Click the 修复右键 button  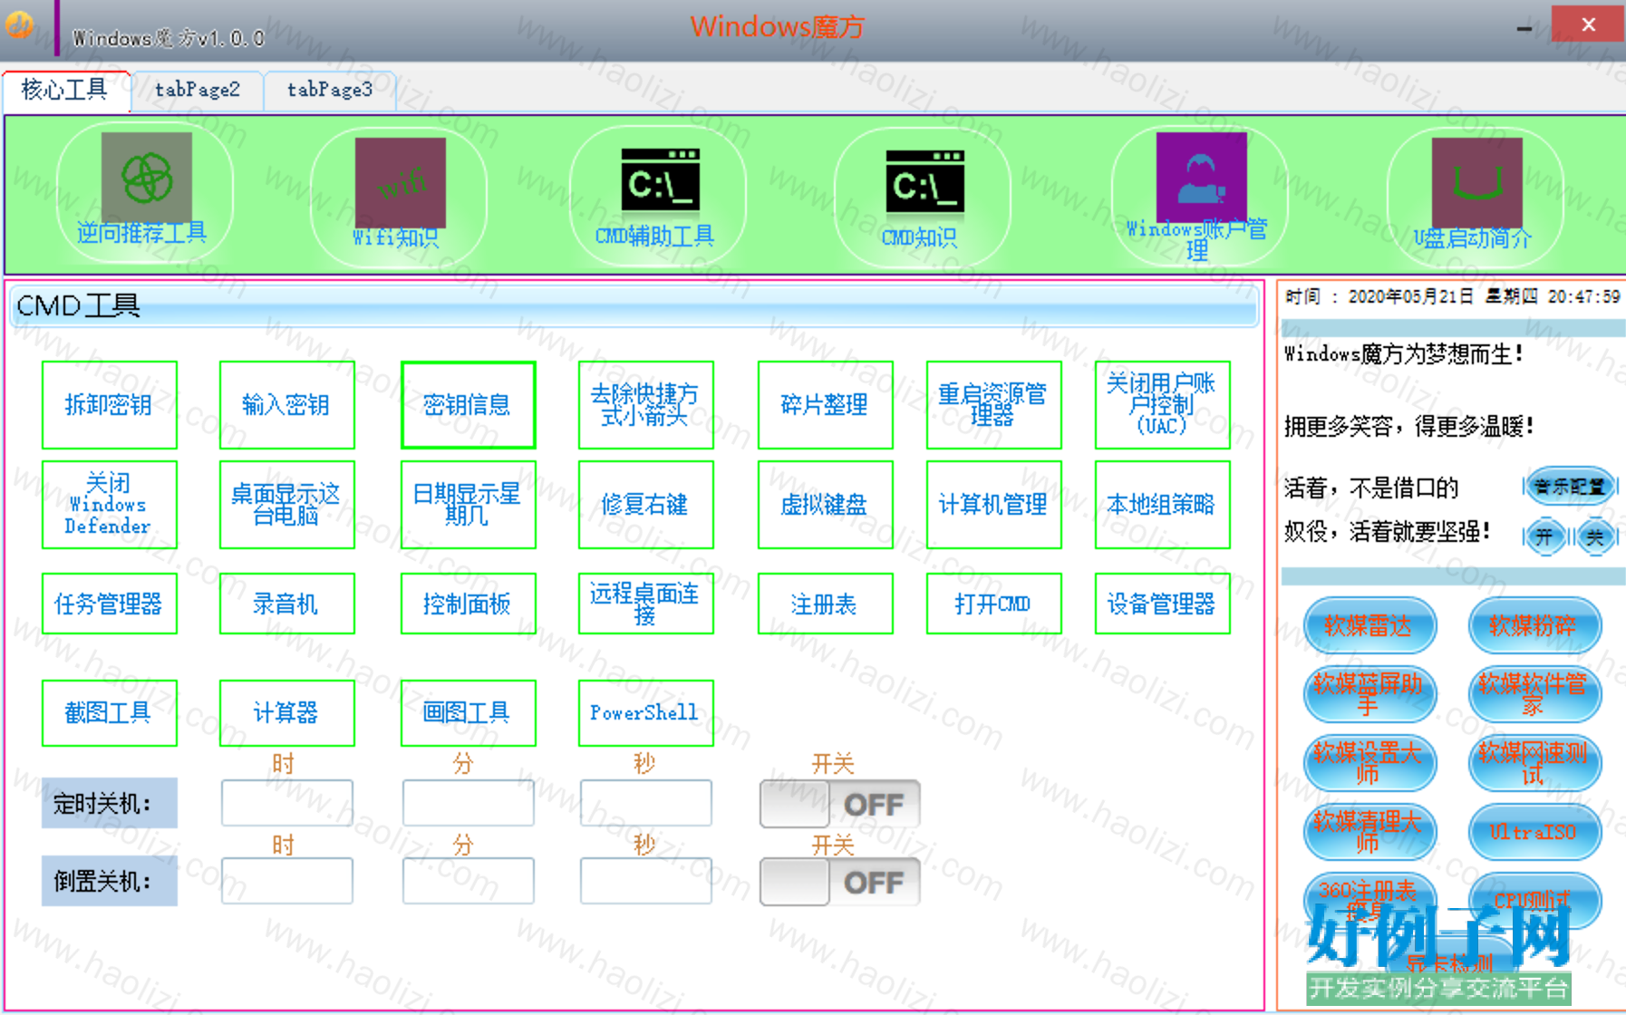pyautogui.click(x=645, y=505)
